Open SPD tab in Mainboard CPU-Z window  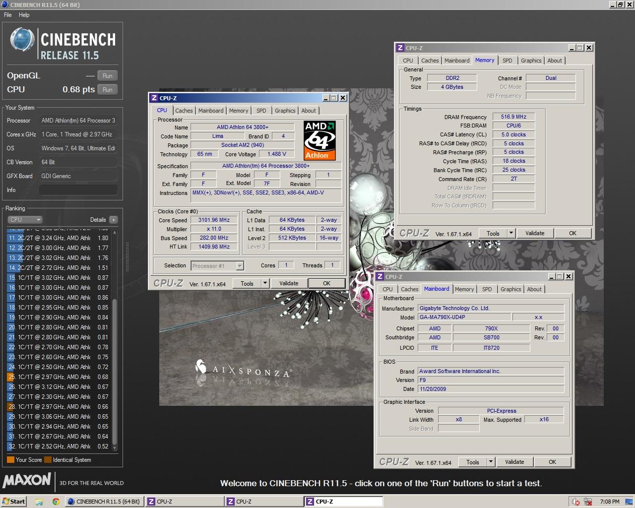pos(487,289)
